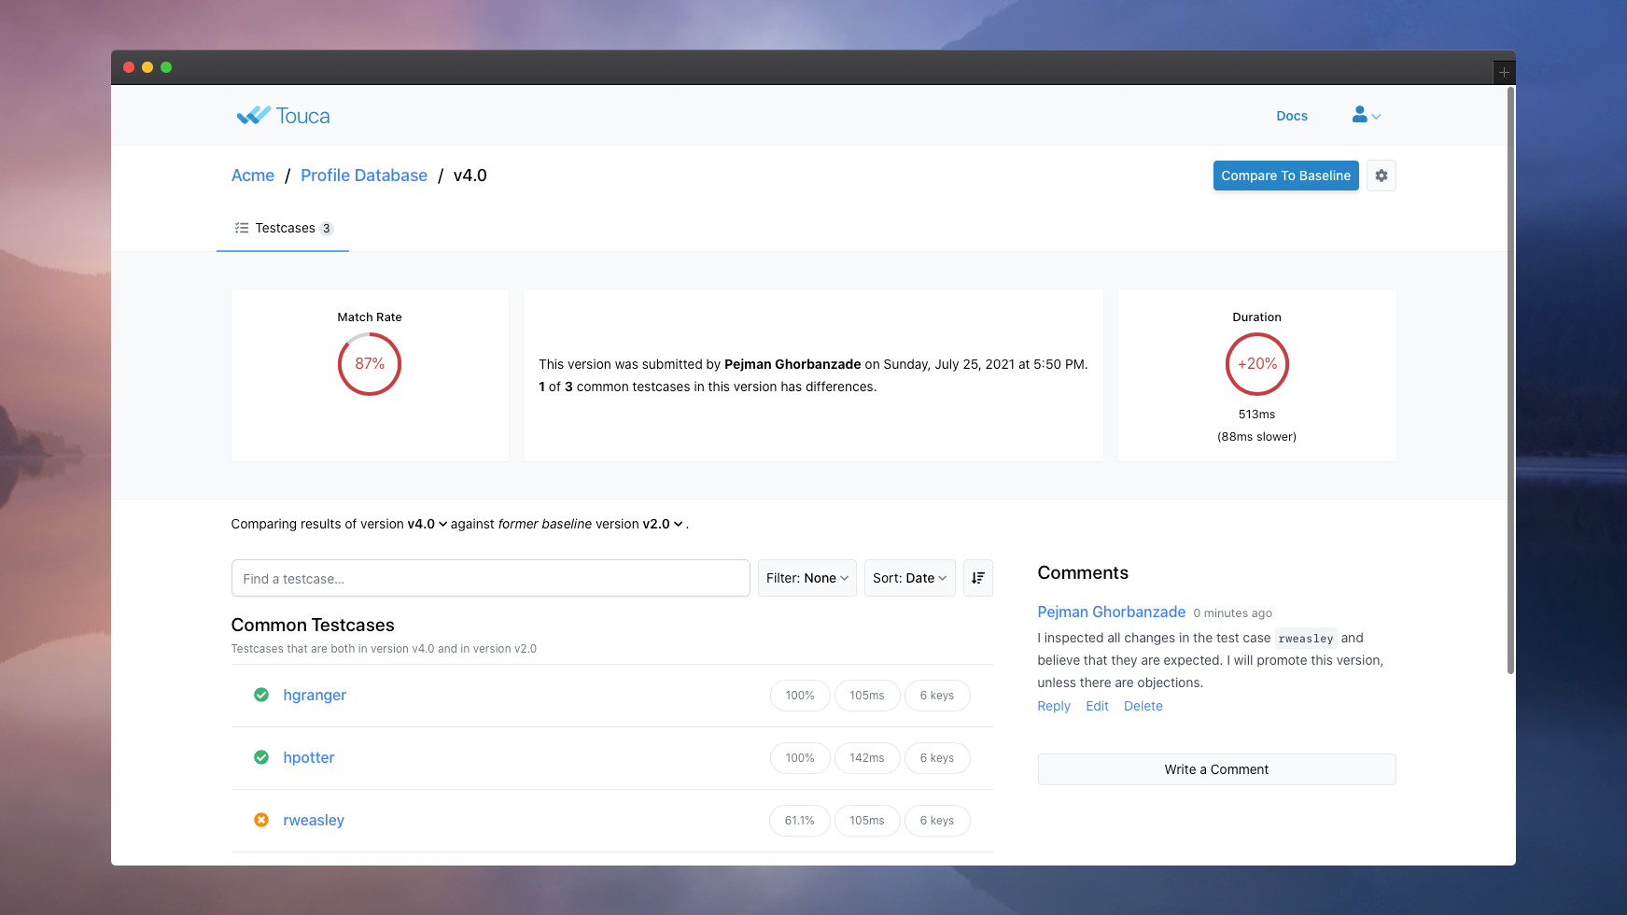The image size is (1627, 915).
Task: Open the Filter: None dropdown
Action: [x=806, y=578]
